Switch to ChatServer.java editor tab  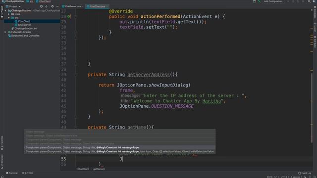point(73,6)
